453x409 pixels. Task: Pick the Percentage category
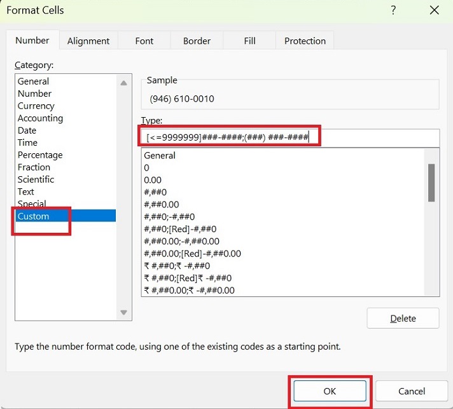pos(40,155)
